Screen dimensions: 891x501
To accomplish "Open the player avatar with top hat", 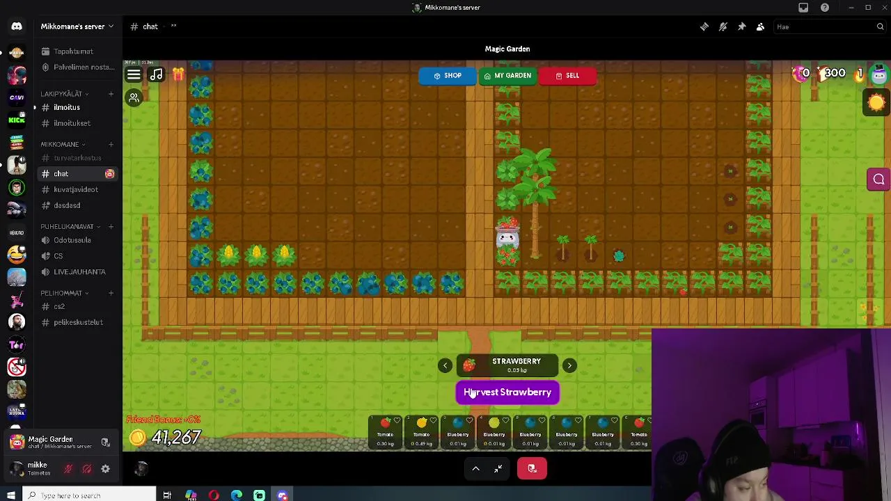I will [x=879, y=74].
